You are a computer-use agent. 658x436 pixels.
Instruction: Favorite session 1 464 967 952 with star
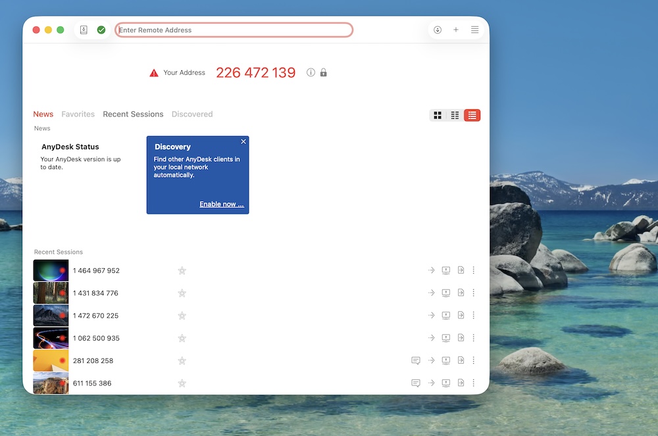click(182, 271)
